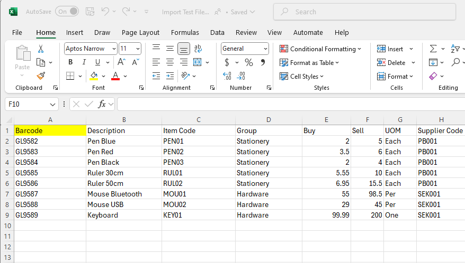Open Conditional Formatting menu
This screenshot has width=465, height=263.
(320, 49)
